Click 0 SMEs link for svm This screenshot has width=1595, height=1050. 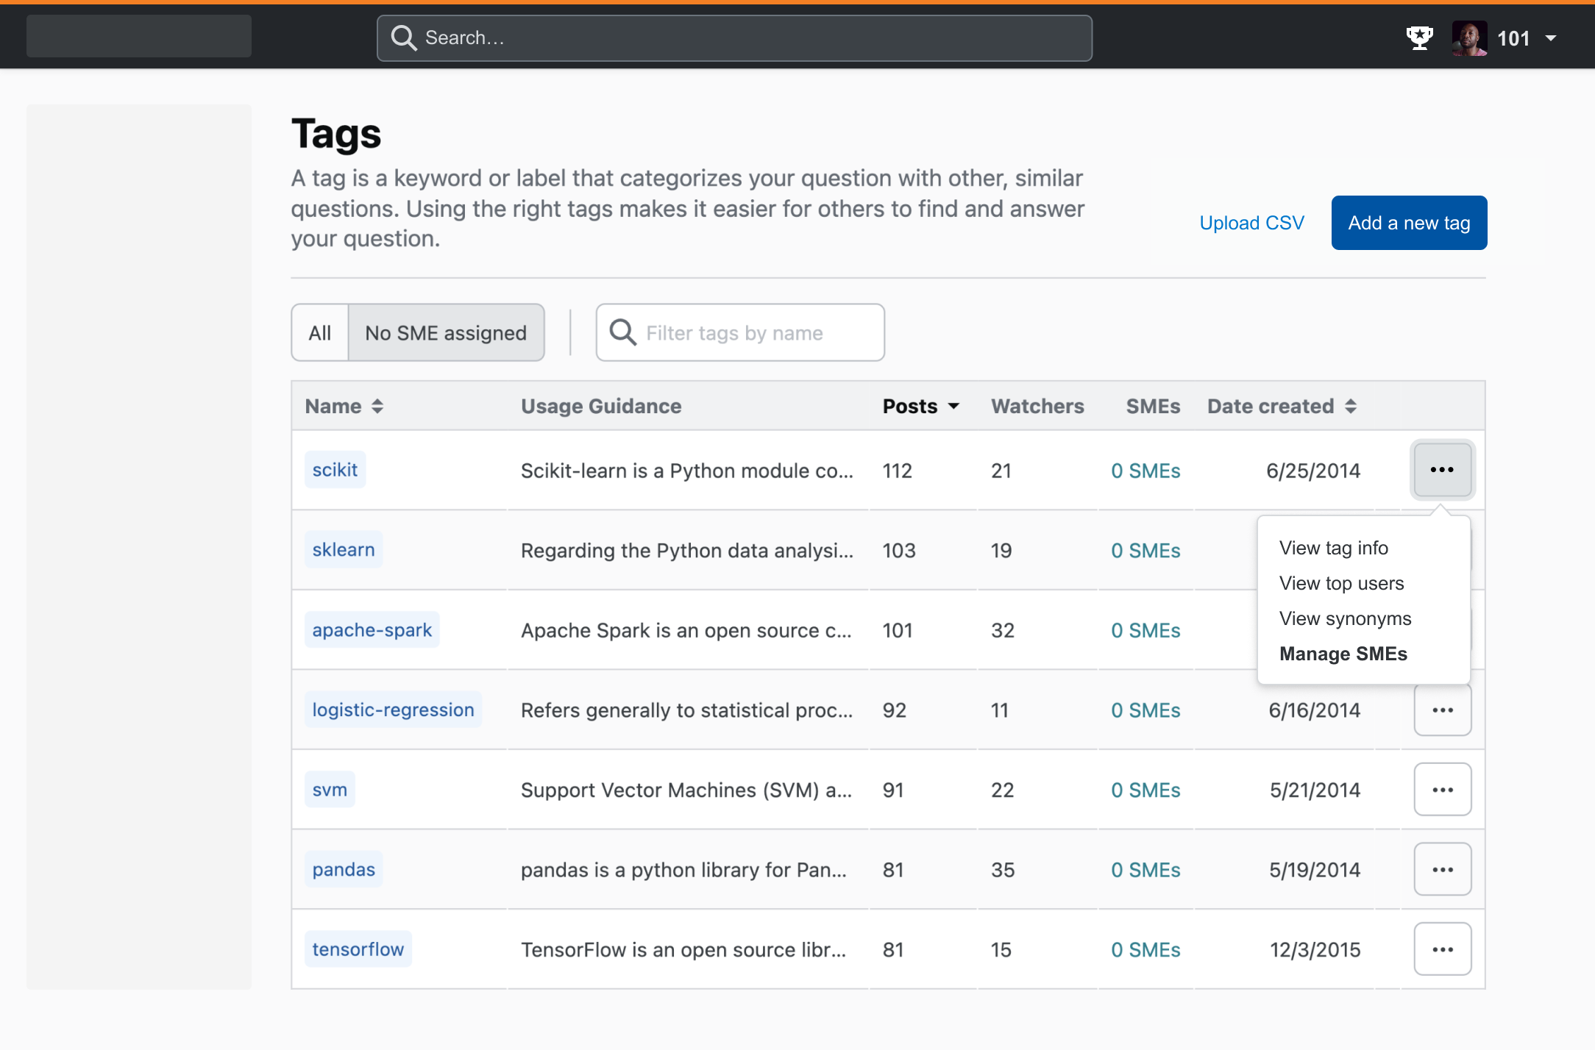[x=1145, y=790]
